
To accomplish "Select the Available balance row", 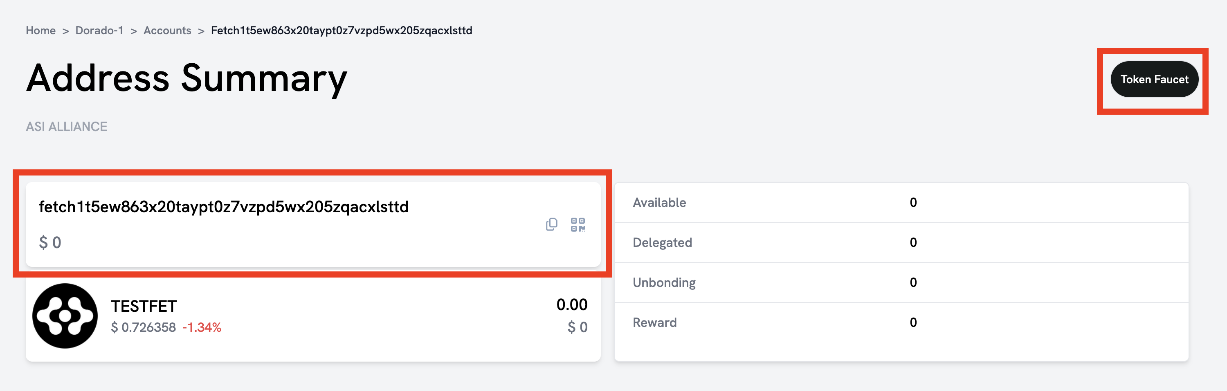I will 901,202.
